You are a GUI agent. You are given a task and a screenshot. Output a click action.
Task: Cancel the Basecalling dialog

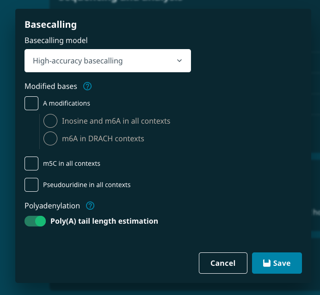[x=223, y=263]
